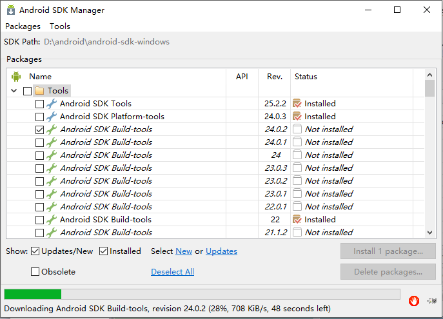The width and height of the screenshot is (443, 319).
Task: Click scrollbar up arrow in packages list
Action: 429,75
